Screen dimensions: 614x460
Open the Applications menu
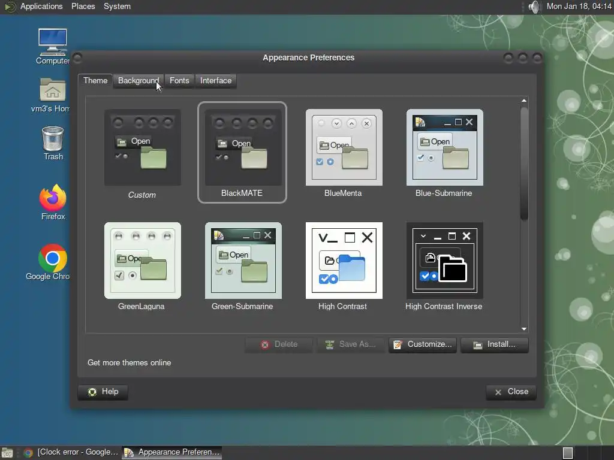pyautogui.click(x=41, y=6)
